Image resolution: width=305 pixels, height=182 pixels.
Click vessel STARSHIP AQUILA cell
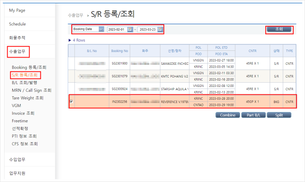[x=175, y=89]
